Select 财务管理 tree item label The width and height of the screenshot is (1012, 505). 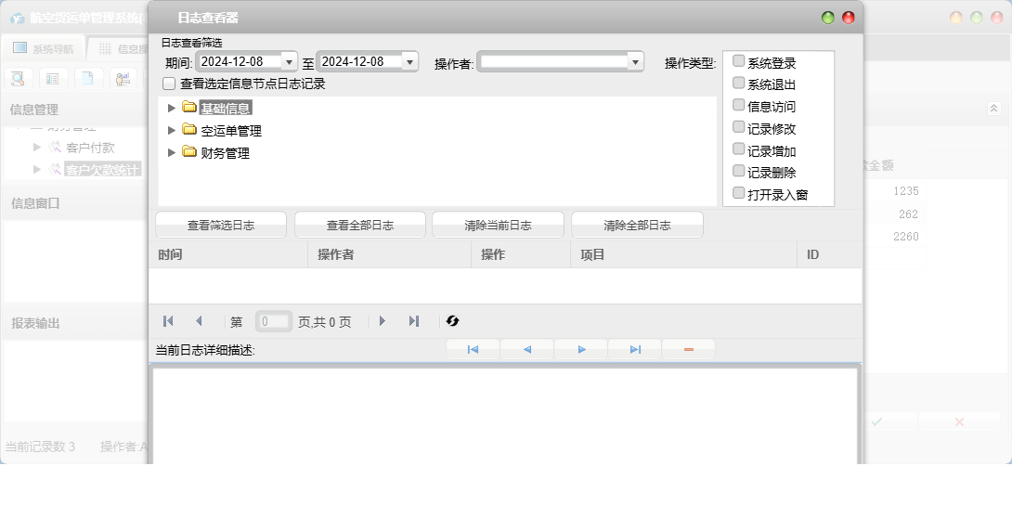click(x=226, y=153)
